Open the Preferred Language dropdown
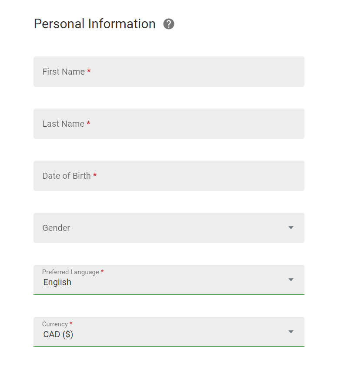The width and height of the screenshot is (341, 368). pyautogui.click(x=169, y=280)
